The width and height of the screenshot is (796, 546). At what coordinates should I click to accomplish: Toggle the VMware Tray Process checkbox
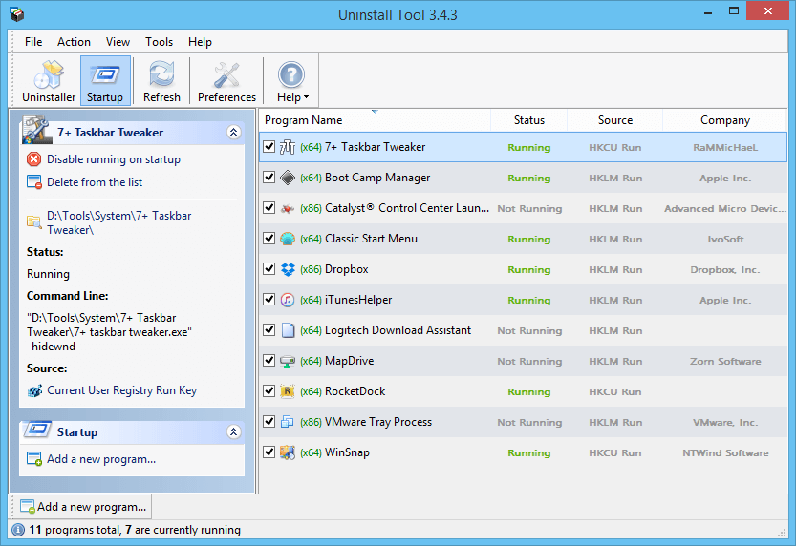click(x=269, y=422)
